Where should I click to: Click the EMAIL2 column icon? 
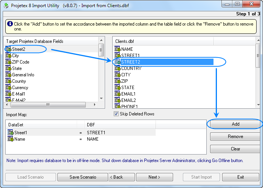(x=118, y=100)
